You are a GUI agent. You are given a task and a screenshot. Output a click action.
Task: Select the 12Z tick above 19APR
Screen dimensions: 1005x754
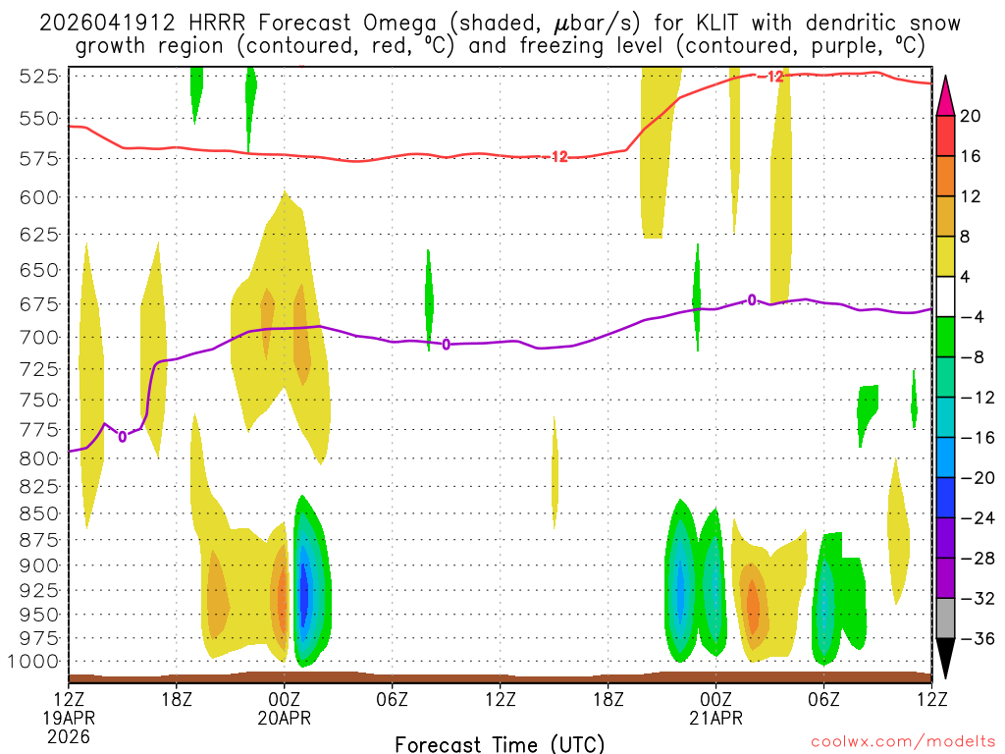tap(69, 698)
